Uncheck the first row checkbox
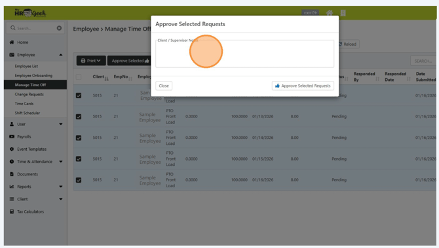 (x=79, y=95)
